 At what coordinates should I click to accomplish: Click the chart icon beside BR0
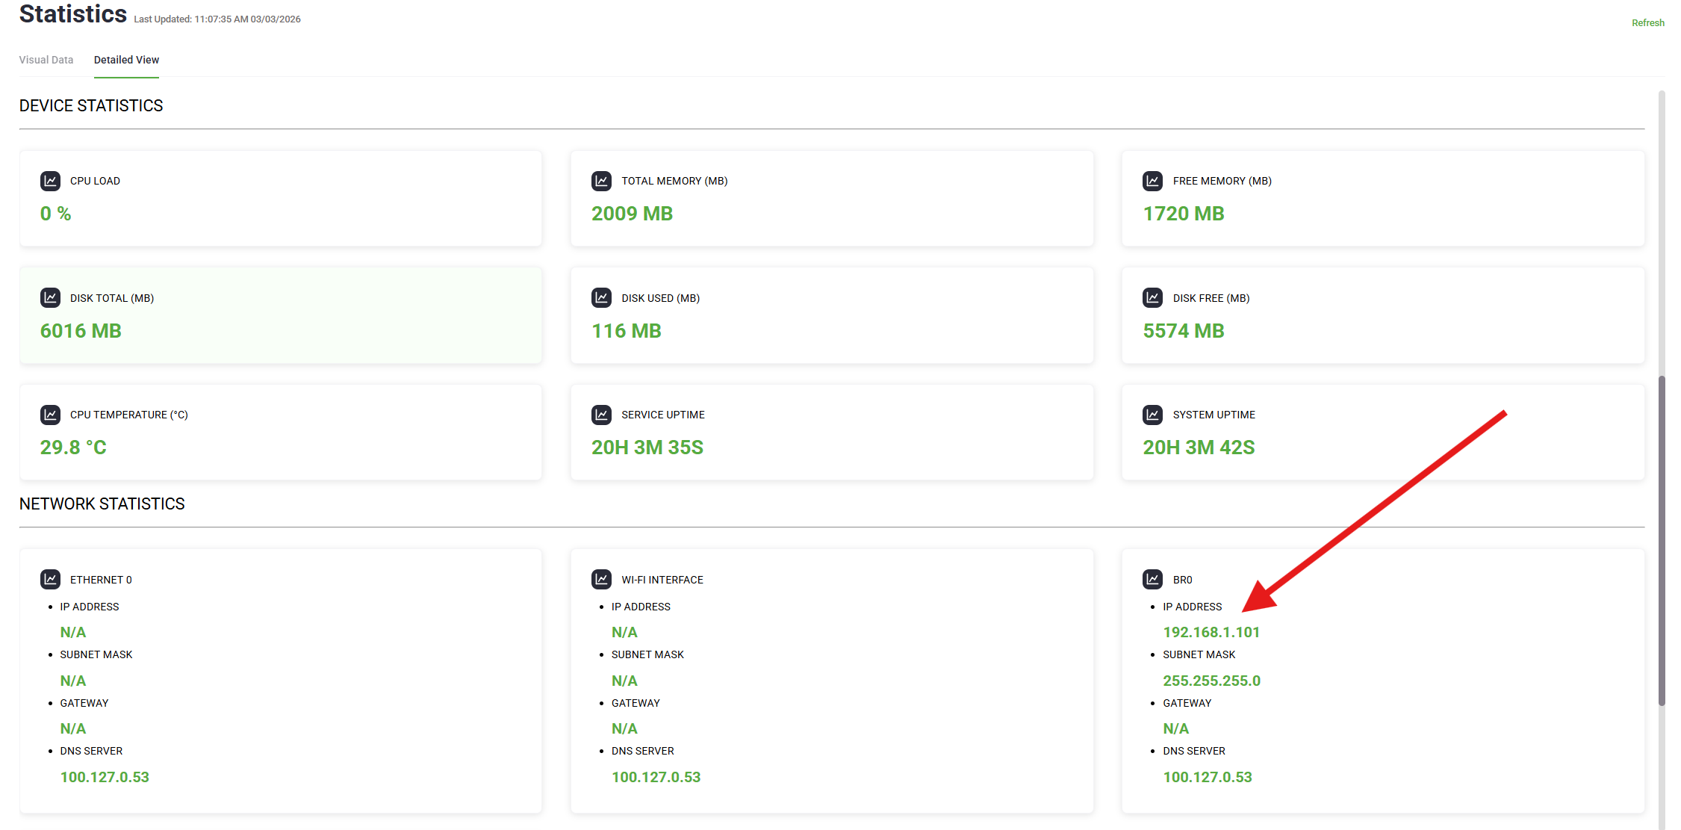[x=1152, y=580]
